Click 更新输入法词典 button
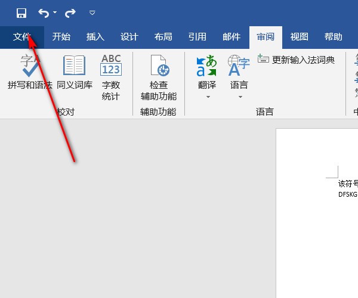This screenshot has height=298, width=358. click(x=296, y=60)
